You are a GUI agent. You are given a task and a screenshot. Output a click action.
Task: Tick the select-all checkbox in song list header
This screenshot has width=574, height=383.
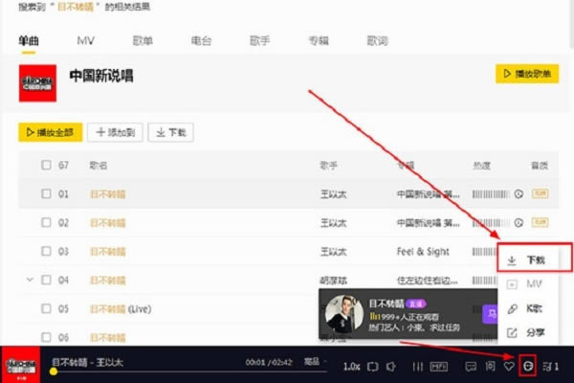[46, 165]
